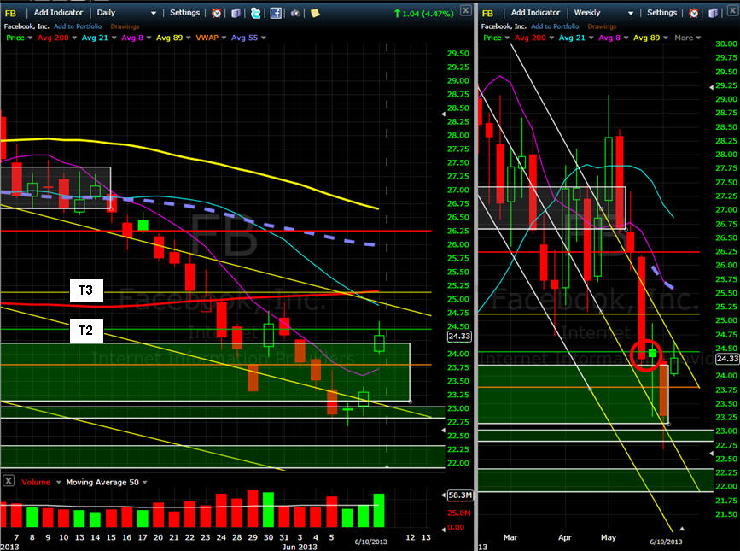The height and width of the screenshot is (551, 740).
Task: Expand the More indicators dropdown in weekly chart
Action: click(x=687, y=38)
